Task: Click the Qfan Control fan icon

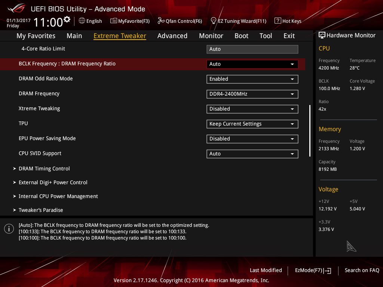Action: (161, 21)
